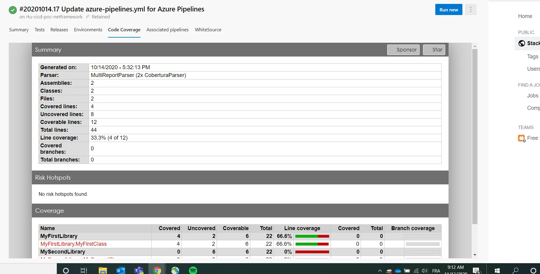540x274 pixels.
Task: Click the Sponsor button
Action: [403, 50]
